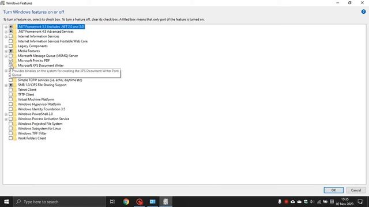Viewport: 369px width, 207px height.
Task: Expand the Internet Information Services node
Action: tap(6, 37)
